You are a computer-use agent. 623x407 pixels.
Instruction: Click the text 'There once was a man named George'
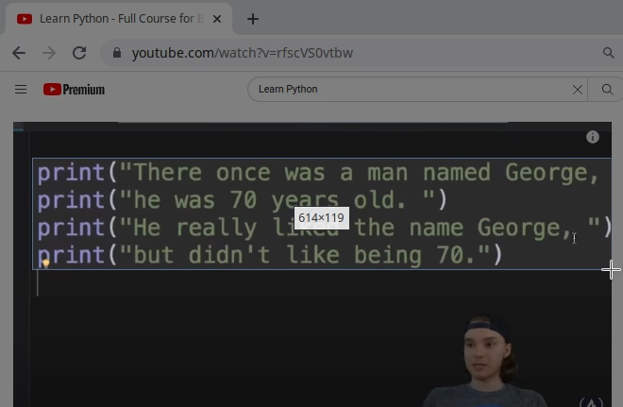(361, 173)
